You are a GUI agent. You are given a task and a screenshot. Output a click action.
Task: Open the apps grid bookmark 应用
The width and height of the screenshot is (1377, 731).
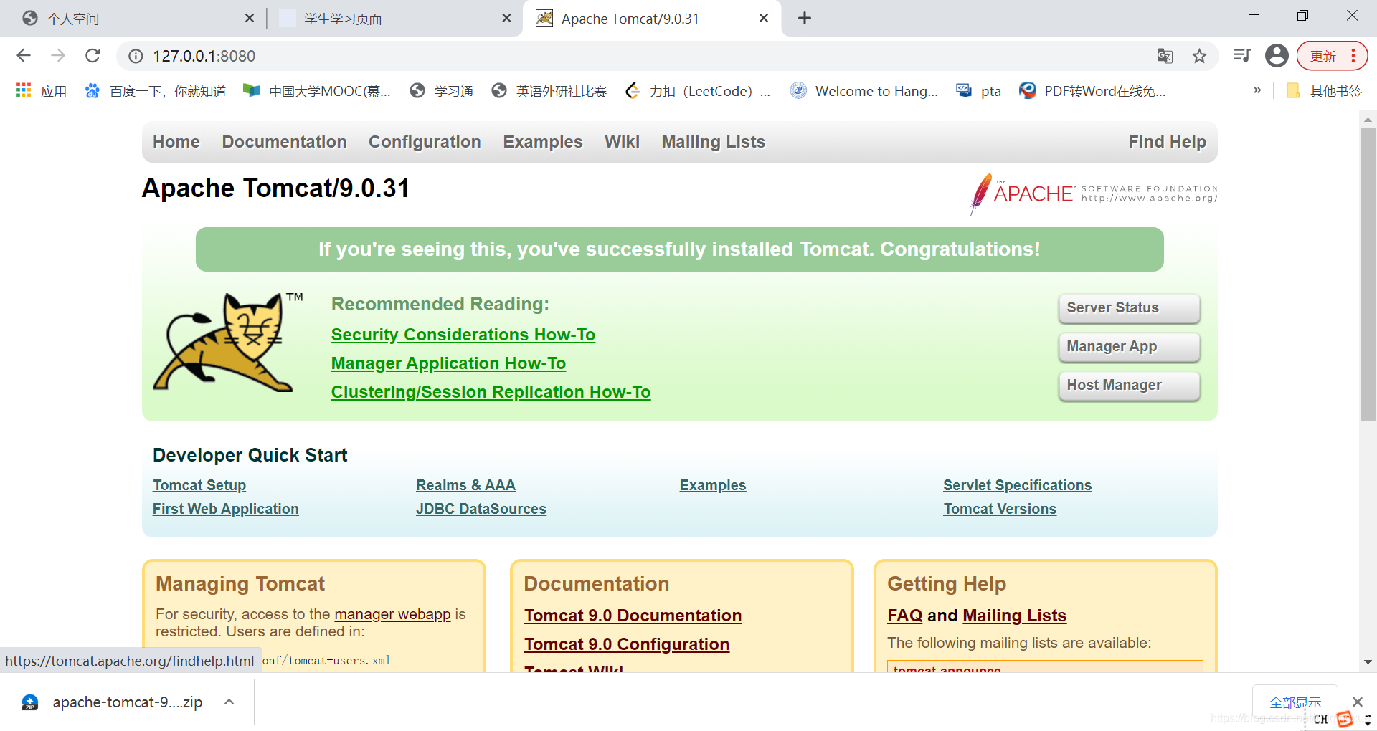point(41,91)
